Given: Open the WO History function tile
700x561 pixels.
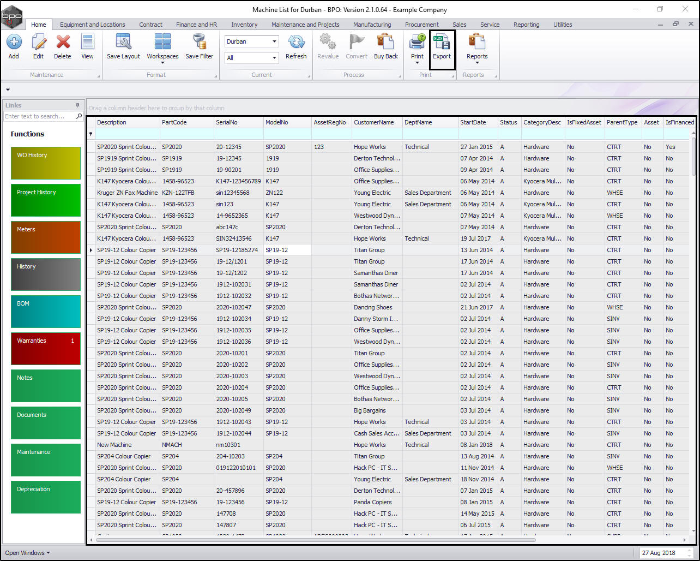Looking at the screenshot, I should click(x=46, y=163).
